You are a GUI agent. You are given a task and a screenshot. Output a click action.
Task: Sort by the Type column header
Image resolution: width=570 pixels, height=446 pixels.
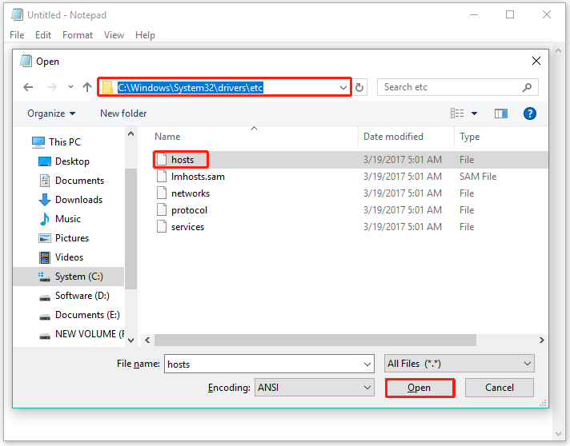[469, 137]
